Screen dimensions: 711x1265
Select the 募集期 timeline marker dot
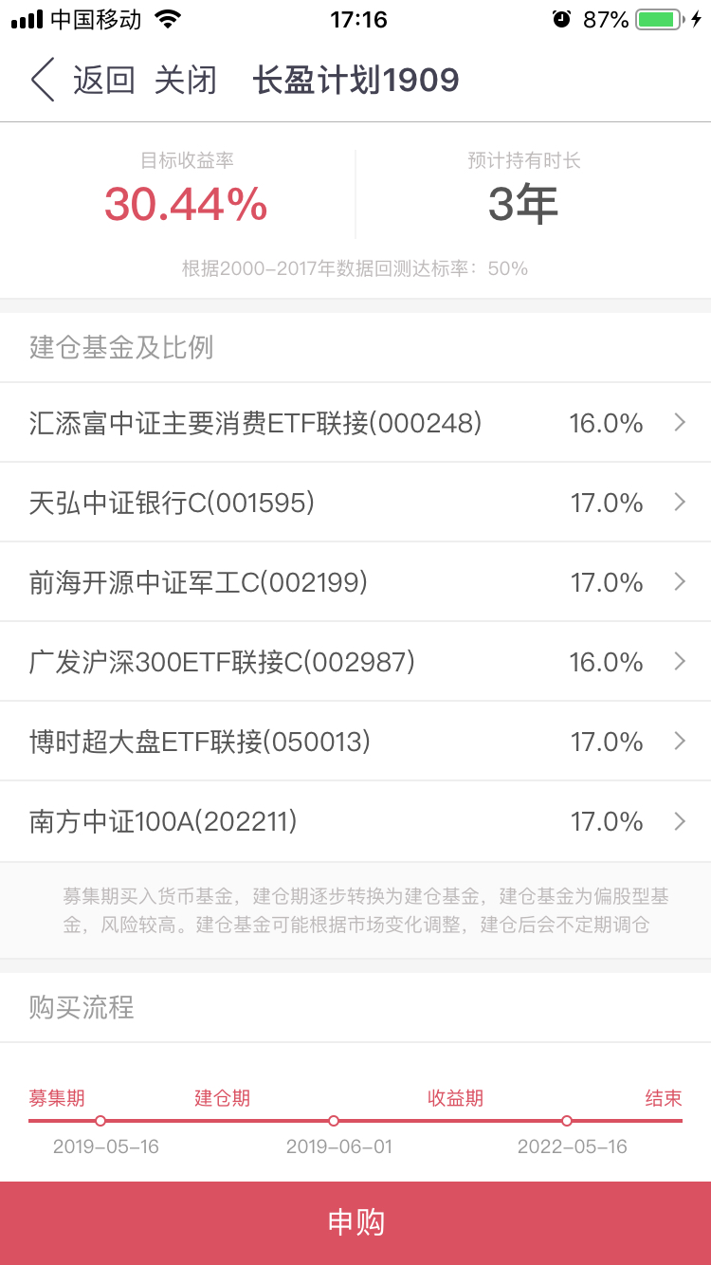click(100, 1121)
